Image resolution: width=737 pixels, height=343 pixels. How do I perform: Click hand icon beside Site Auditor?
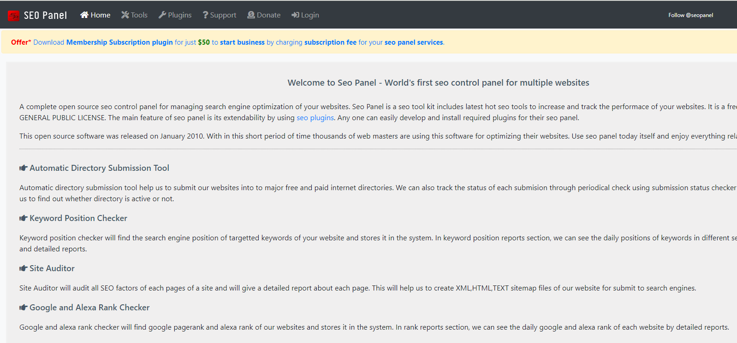click(23, 268)
